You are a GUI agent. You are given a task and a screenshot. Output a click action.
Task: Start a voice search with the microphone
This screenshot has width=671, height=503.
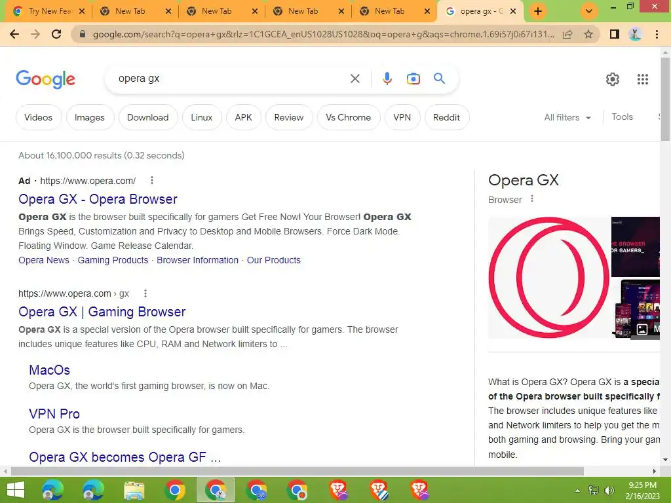click(x=387, y=79)
